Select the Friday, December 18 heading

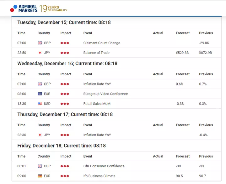(62, 146)
